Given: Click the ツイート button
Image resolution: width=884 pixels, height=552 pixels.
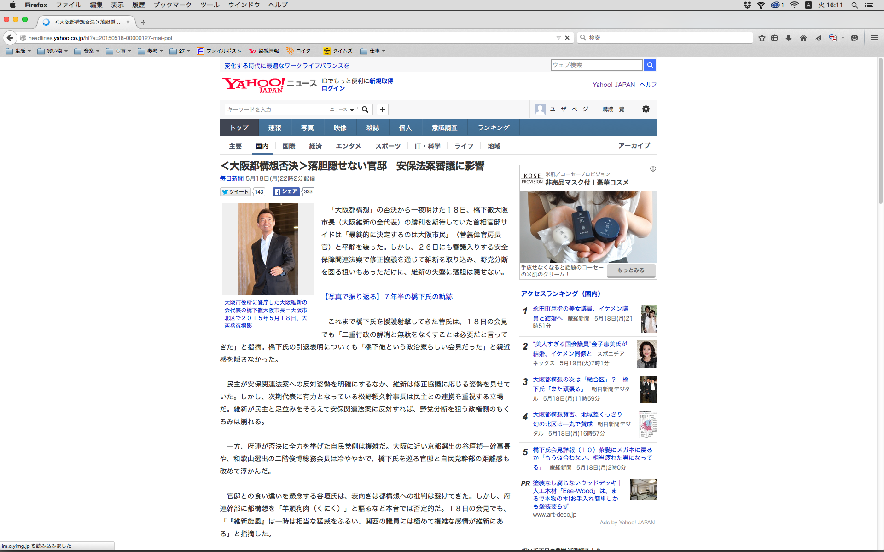Looking at the screenshot, I should [236, 192].
